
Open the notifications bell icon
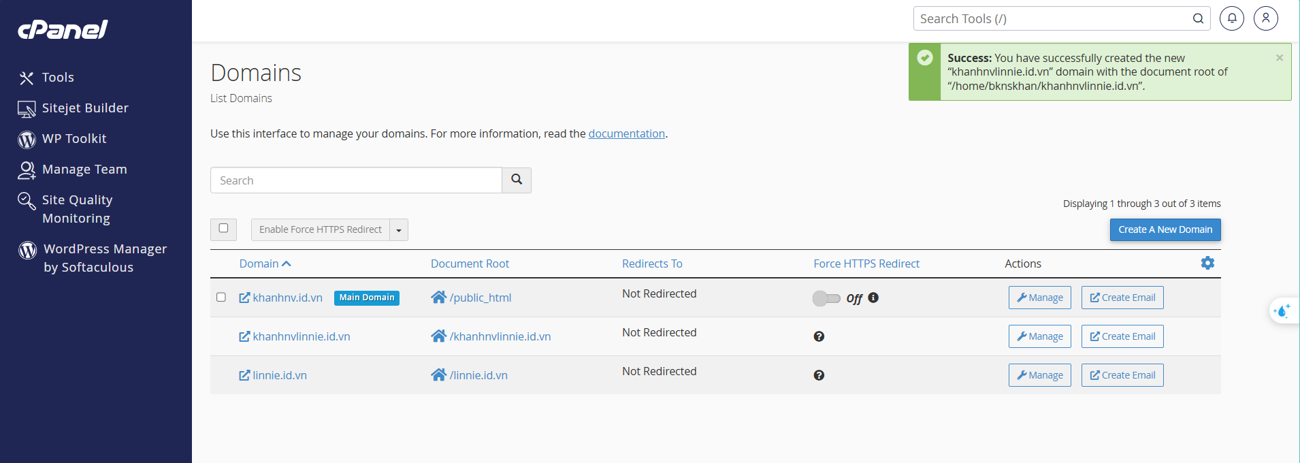pos(1232,18)
